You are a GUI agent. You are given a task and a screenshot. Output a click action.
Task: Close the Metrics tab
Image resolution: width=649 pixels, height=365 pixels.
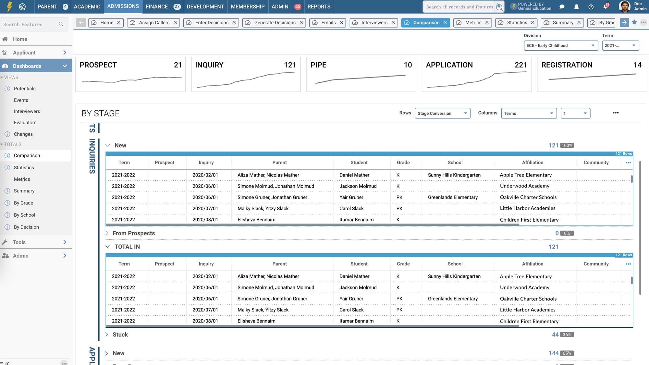pos(487,23)
